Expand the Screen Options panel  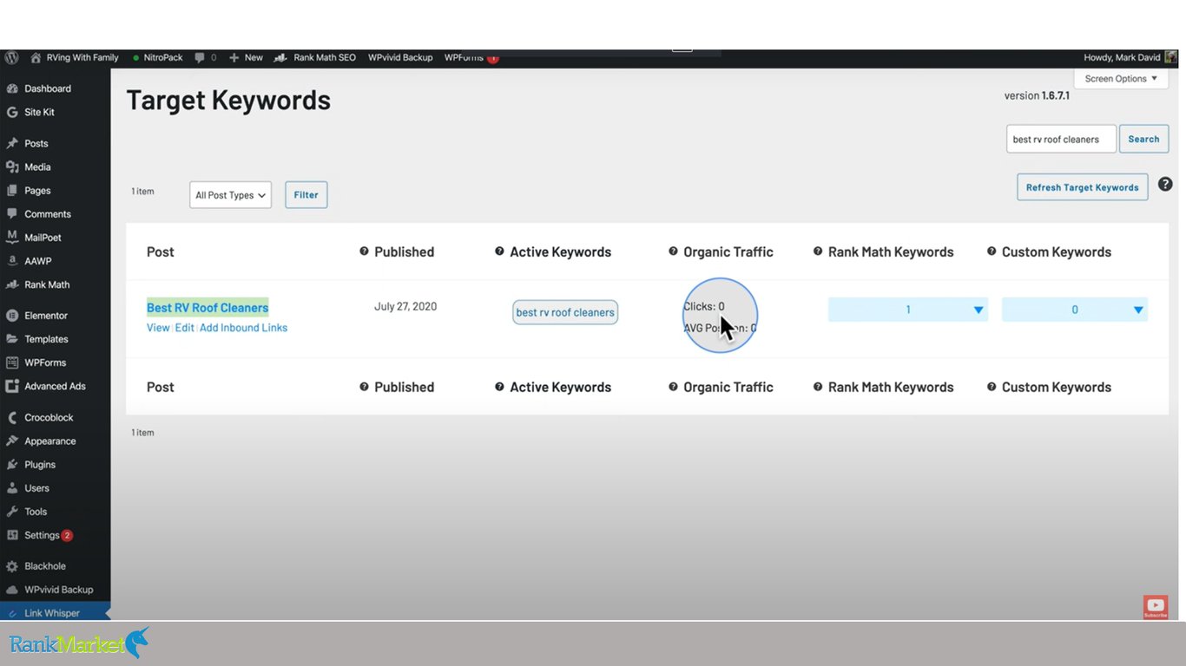pyautogui.click(x=1121, y=79)
